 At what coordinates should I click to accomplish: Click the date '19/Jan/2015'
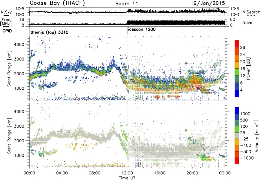(208, 3)
